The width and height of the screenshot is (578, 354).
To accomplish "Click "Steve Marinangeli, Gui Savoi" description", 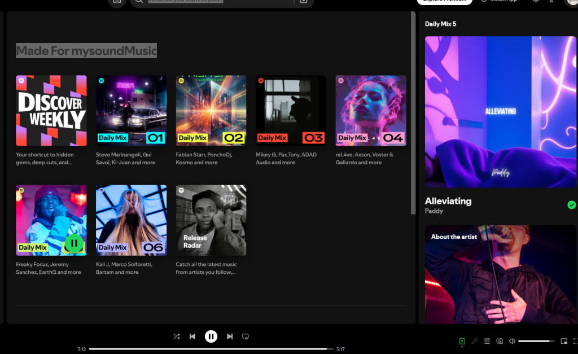I will (x=125, y=159).
